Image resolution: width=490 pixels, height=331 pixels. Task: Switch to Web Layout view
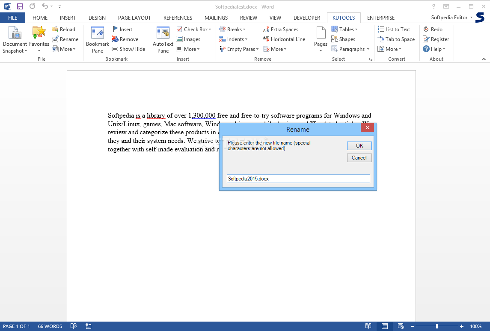(401, 326)
